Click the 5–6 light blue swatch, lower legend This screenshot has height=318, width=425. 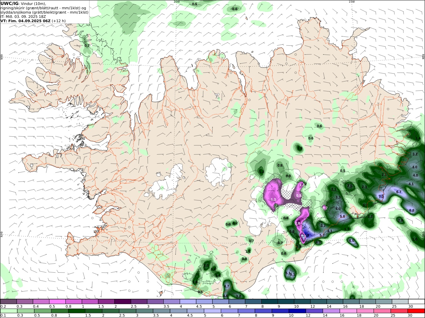point(212,311)
